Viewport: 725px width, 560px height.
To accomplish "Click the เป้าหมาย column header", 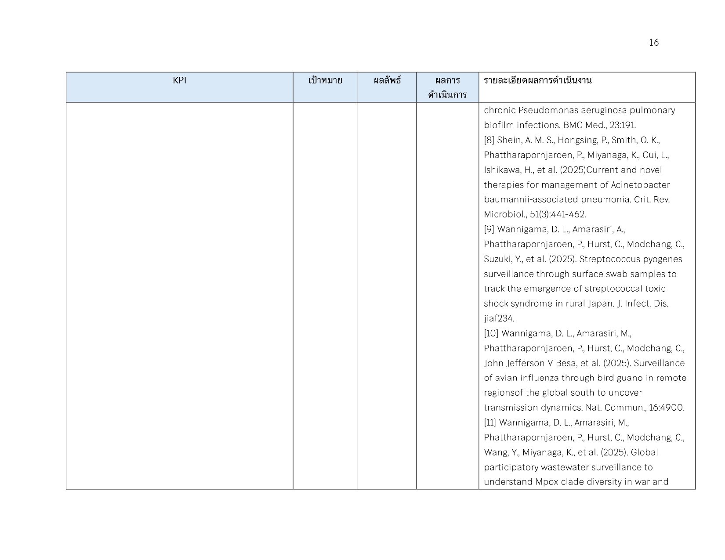I will pos(325,81).
